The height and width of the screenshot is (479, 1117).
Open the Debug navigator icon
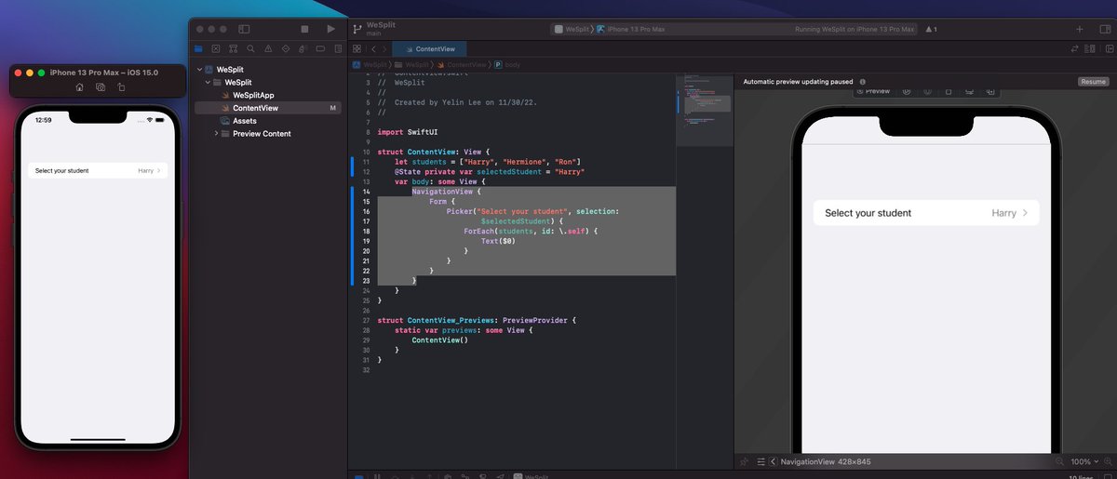point(303,48)
